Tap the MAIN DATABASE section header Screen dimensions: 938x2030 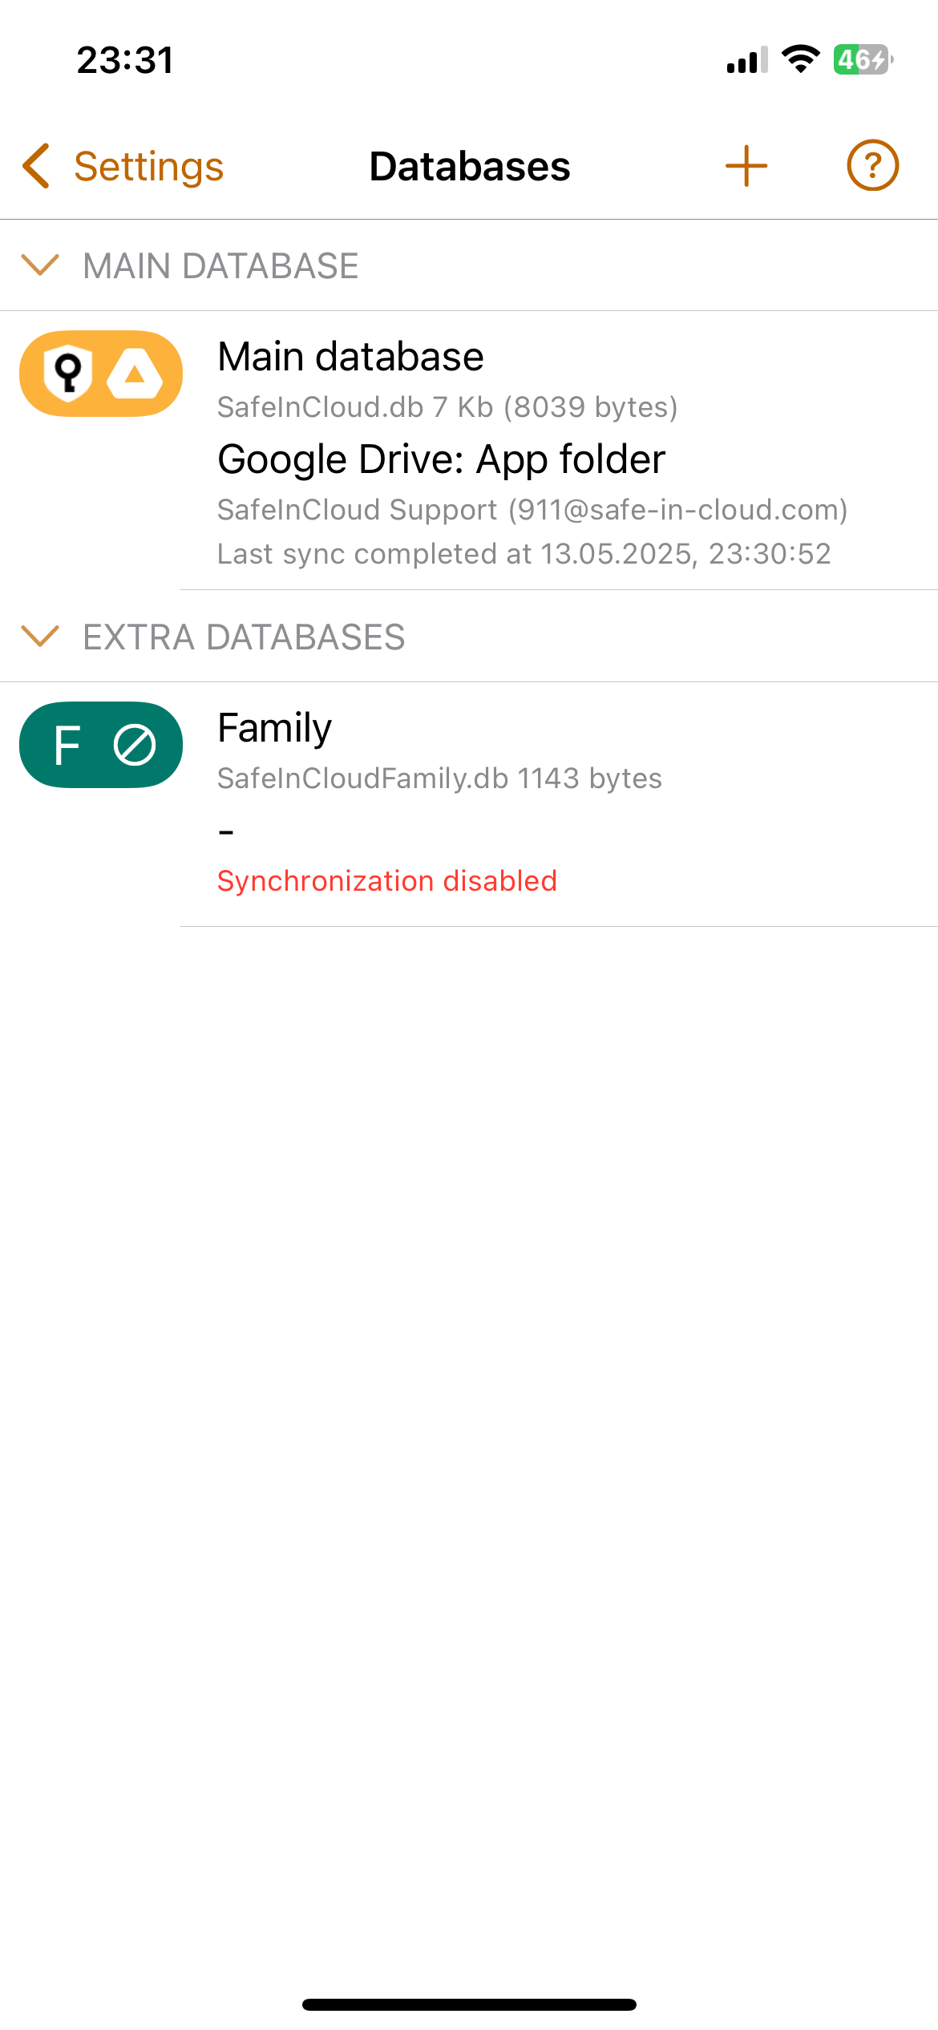coord(220,266)
